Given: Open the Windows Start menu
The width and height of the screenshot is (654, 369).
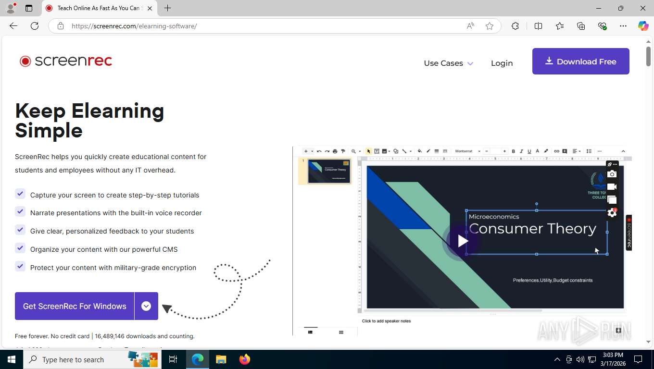Looking at the screenshot, I should [11, 359].
